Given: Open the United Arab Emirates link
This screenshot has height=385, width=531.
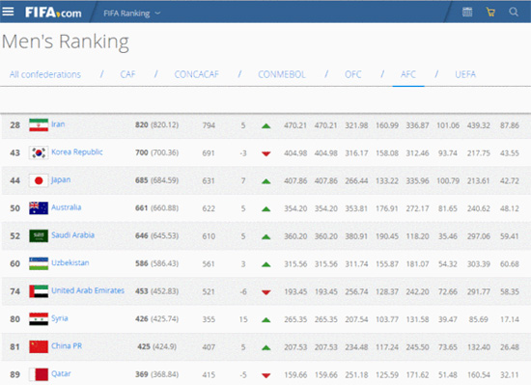Looking at the screenshot, I should [88, 290].
